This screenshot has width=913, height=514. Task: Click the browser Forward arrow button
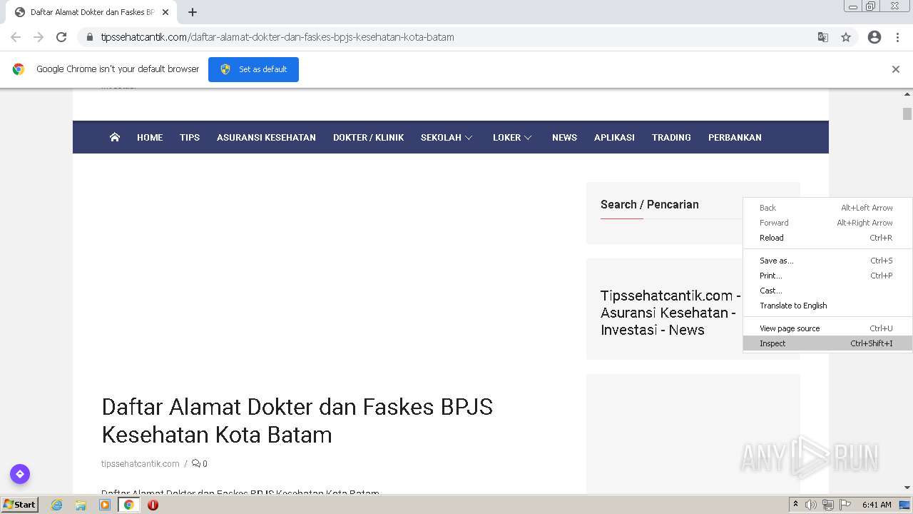point(39,37)
